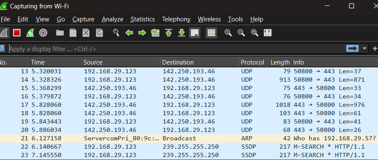Select packet 13 at time 5.320031
378x160 pixels.
tap(189, 71)
